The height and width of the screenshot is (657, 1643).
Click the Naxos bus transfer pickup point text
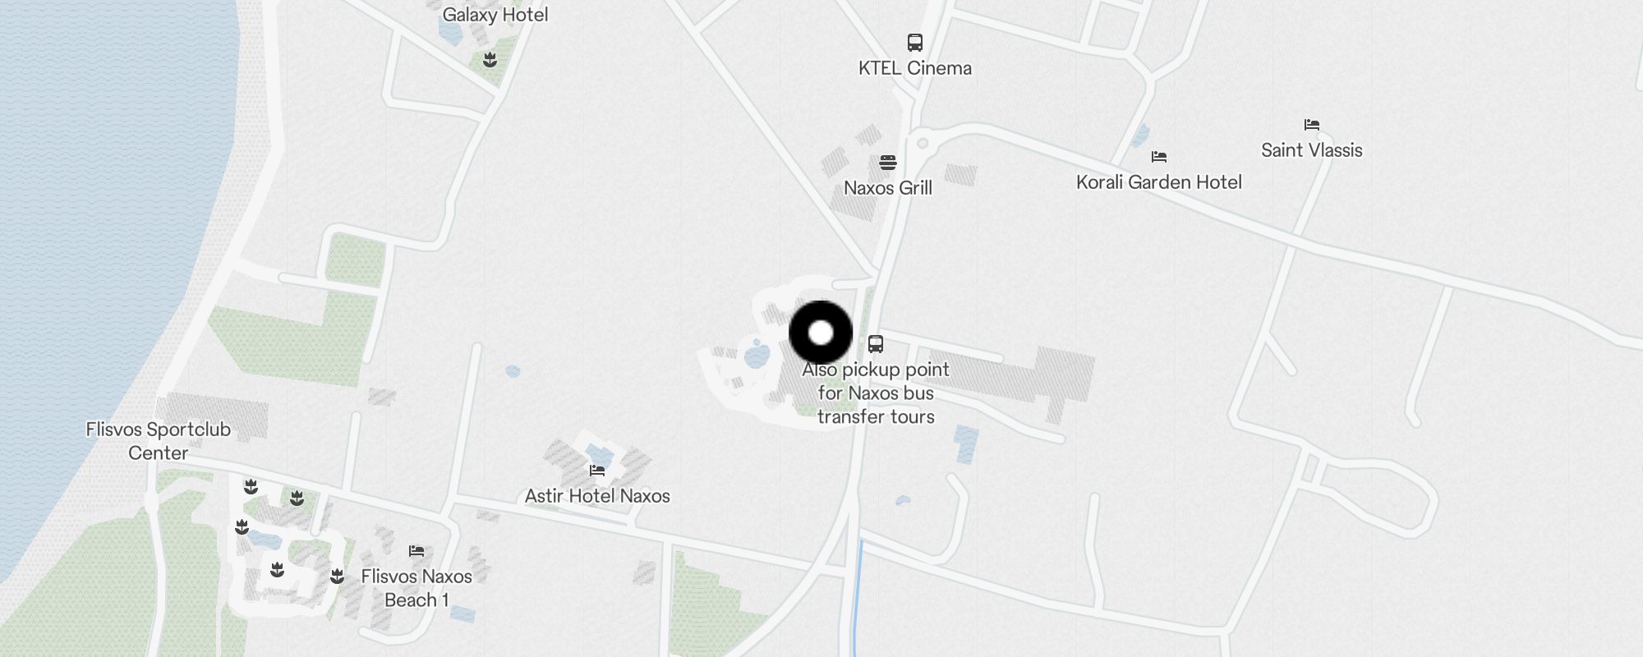pos(876,393)
